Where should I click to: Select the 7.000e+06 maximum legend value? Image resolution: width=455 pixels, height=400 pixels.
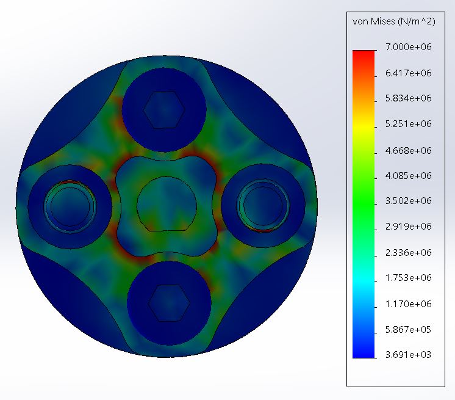click(x=408, y=47)
